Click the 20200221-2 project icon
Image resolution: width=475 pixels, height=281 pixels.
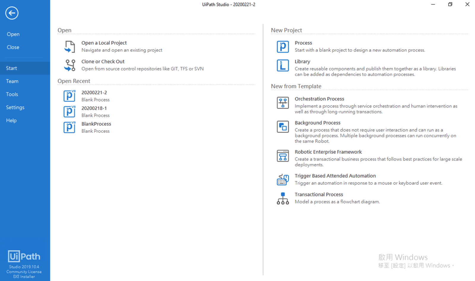click(69, 96)
